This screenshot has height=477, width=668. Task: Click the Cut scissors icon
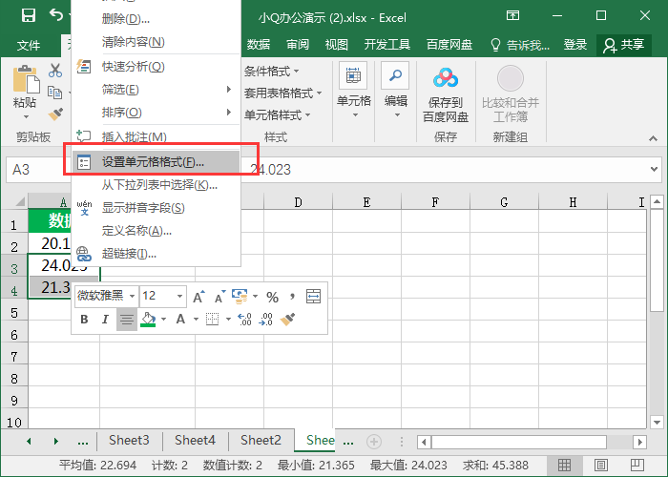pos(55,71)
